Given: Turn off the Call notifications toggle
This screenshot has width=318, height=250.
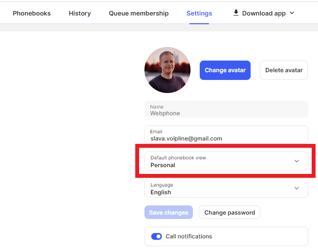Looking at the screenshot, I should [157, 236].
